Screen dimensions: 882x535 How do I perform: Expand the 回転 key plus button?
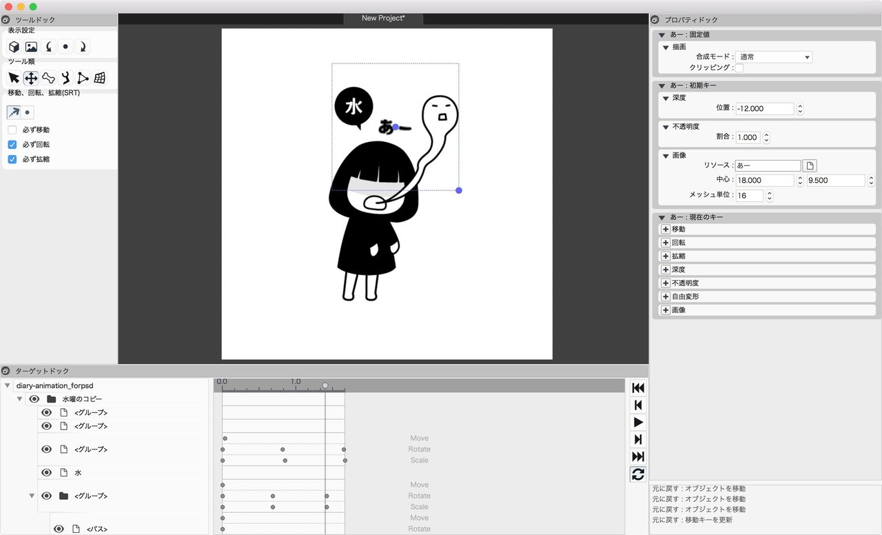[x=666, y=243]
